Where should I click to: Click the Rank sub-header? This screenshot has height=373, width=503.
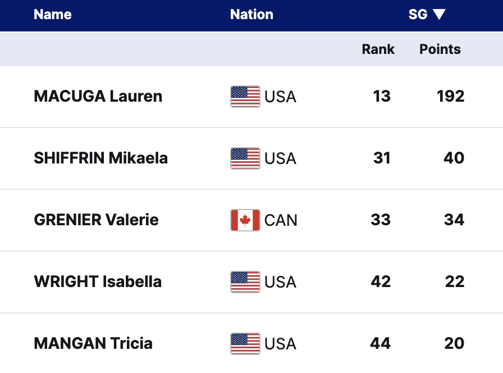coord(378,49)
